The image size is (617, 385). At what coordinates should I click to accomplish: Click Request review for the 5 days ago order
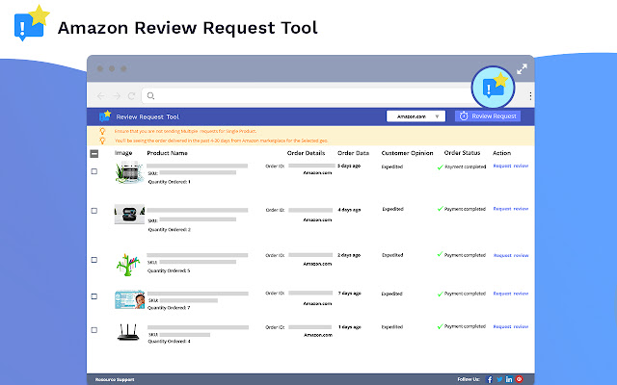click(x=511, y=166)
